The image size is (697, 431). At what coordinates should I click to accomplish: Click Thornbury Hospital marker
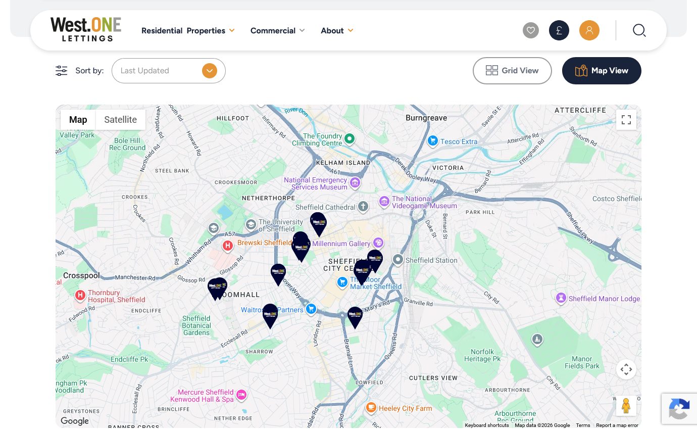coord(80,295)
